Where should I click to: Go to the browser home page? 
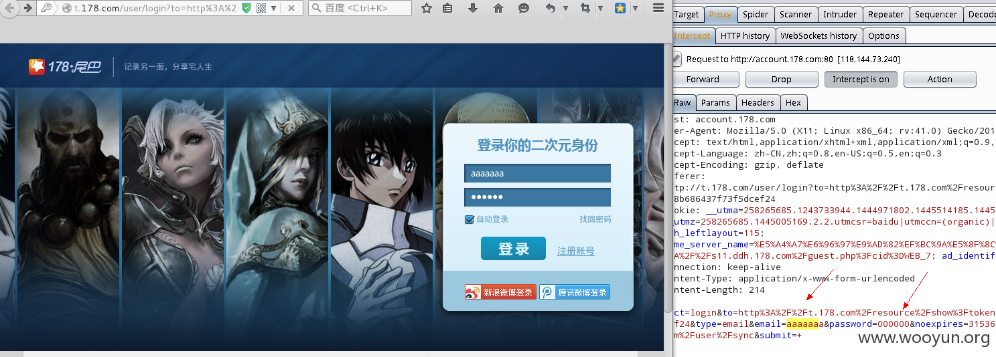pos(498,8)
